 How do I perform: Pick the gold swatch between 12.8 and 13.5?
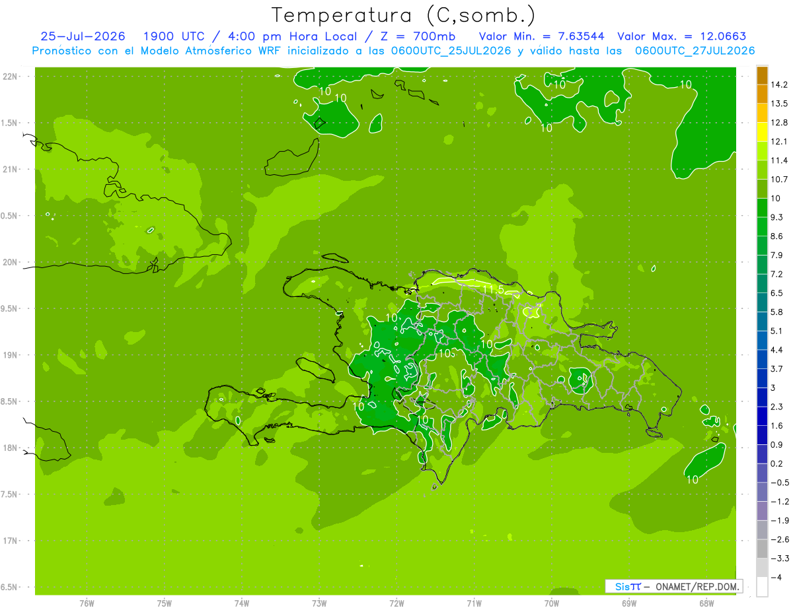[762, 113]
